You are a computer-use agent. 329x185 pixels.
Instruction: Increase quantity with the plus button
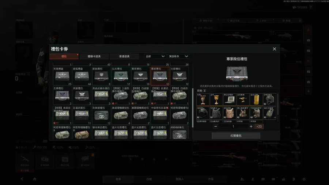tap(251, 127)
